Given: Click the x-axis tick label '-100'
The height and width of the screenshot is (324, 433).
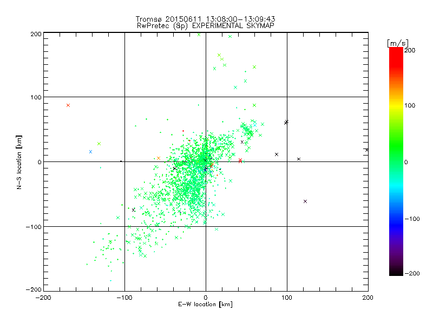Looking at the screenshot, I should pyautogui.click(x=124, y=298).
